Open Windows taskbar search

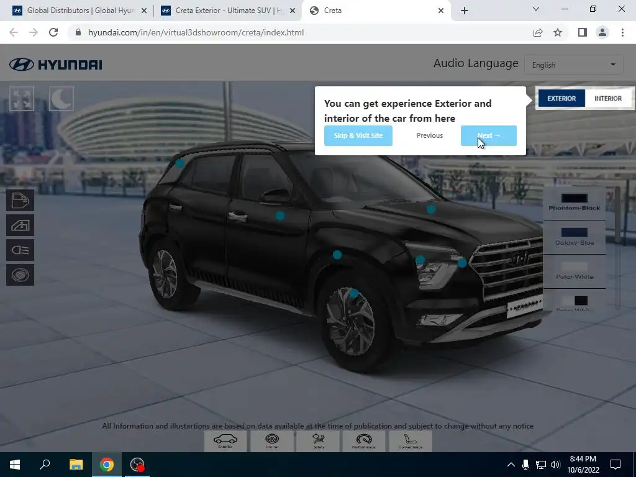[x=45, y=465]
